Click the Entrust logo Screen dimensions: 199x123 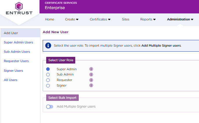19,9
